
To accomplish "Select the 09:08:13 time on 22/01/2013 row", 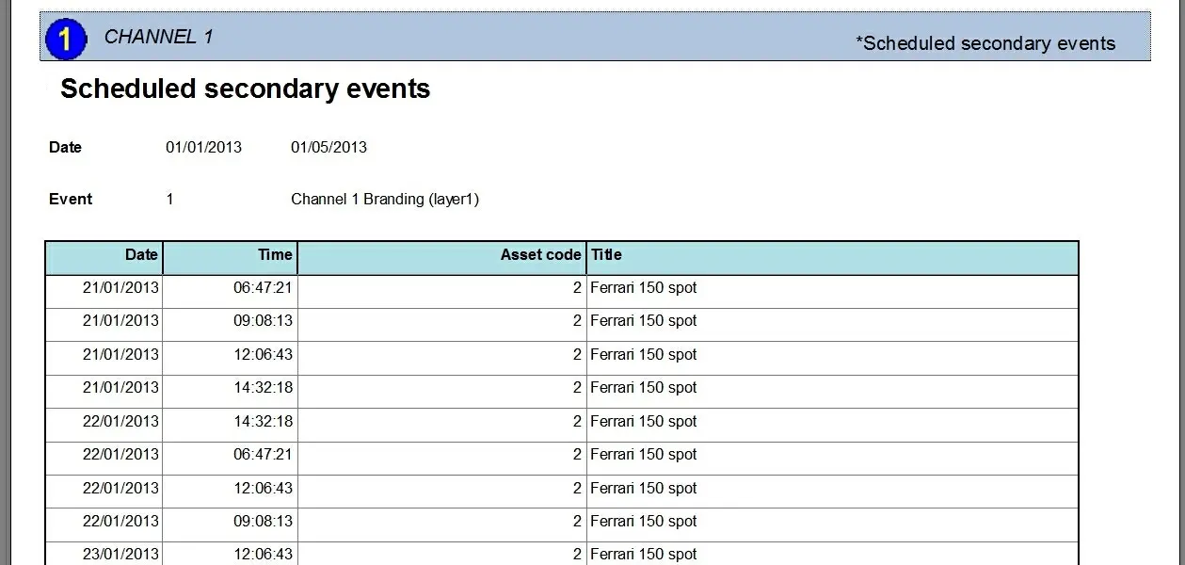I will pos(263,521).
